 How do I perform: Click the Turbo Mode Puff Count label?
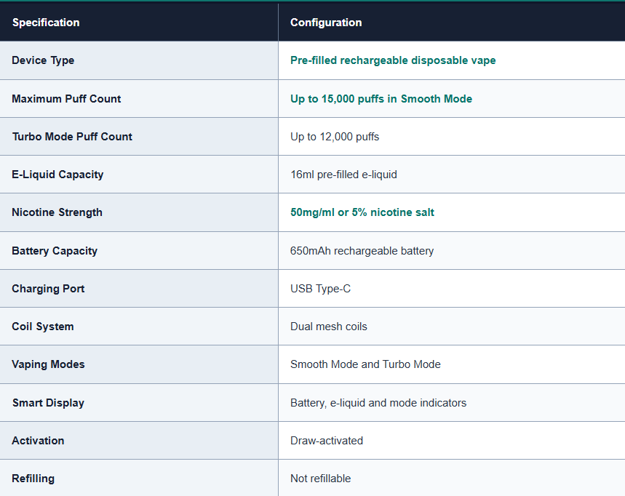point(72,137)
